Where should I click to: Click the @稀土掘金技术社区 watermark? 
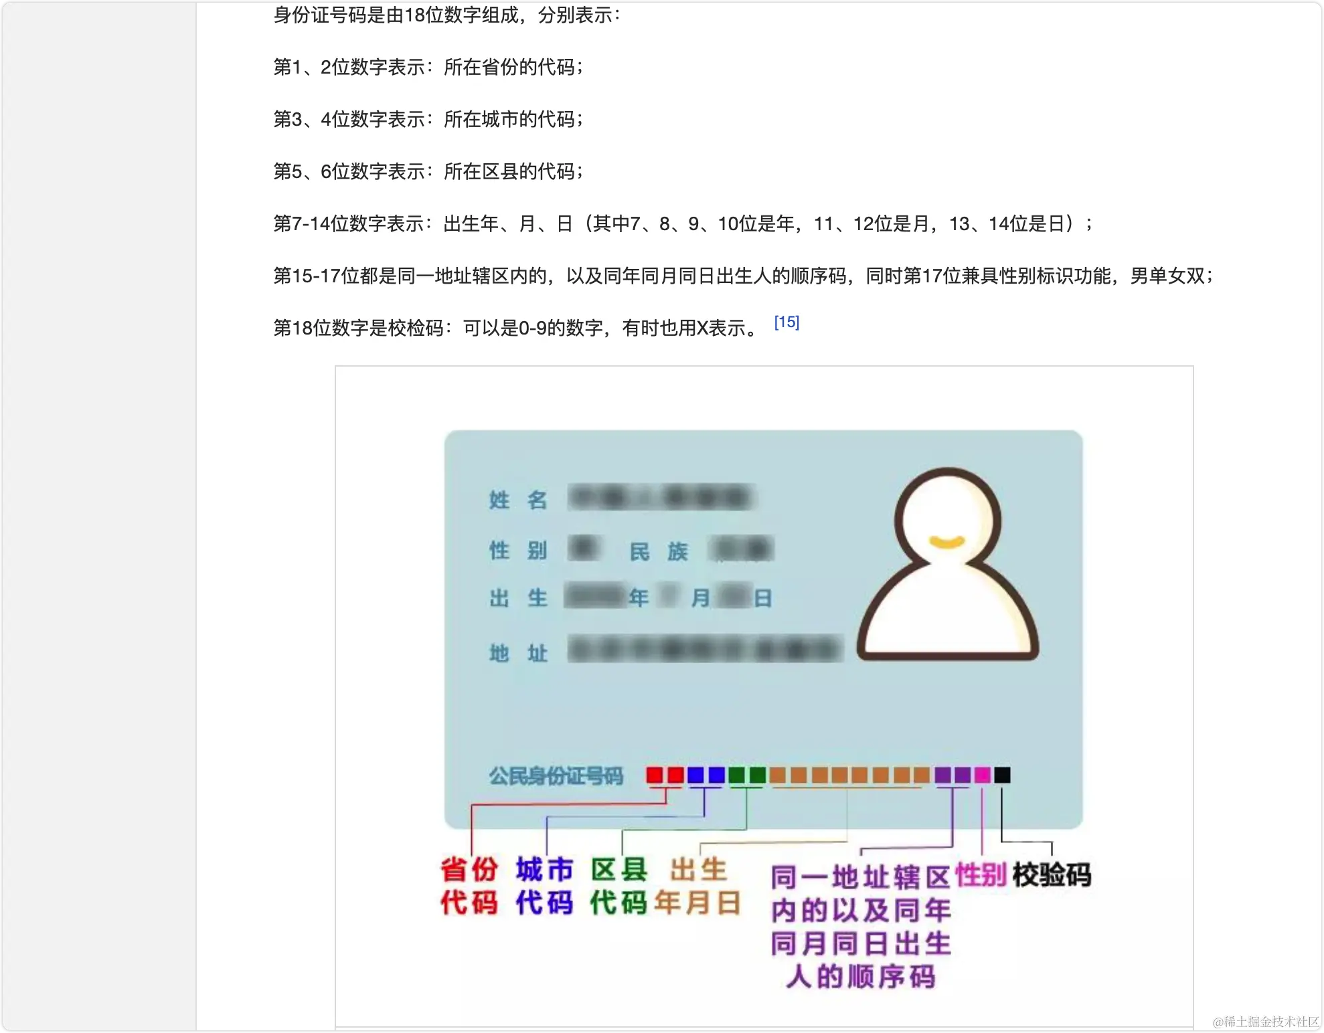click(1264, 1022)
